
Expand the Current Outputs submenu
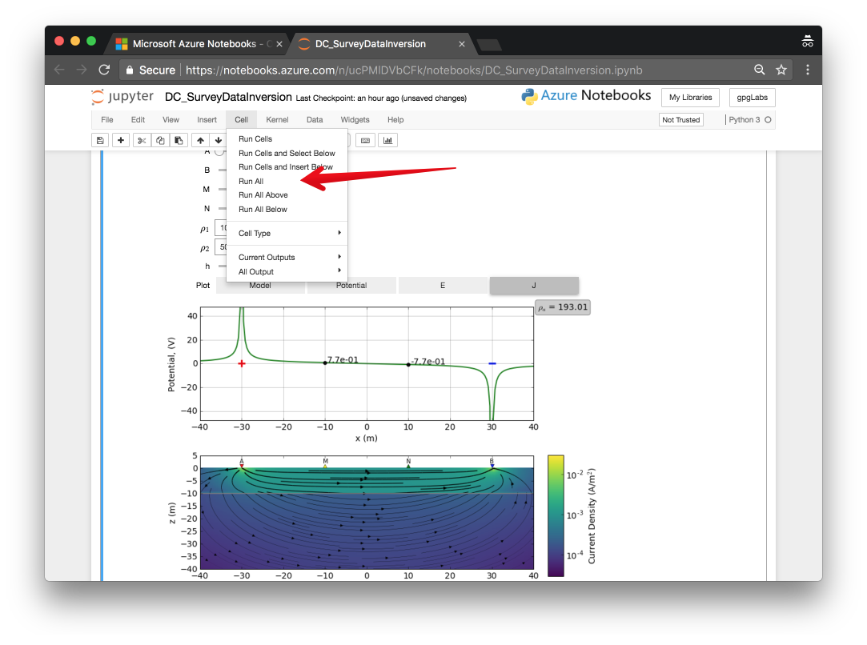pos(287,258)
